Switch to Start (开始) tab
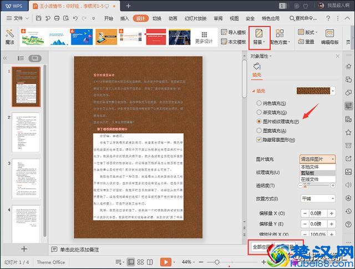 point(109,18)
